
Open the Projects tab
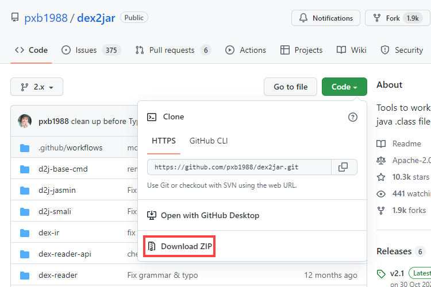[x=301, y=50]
